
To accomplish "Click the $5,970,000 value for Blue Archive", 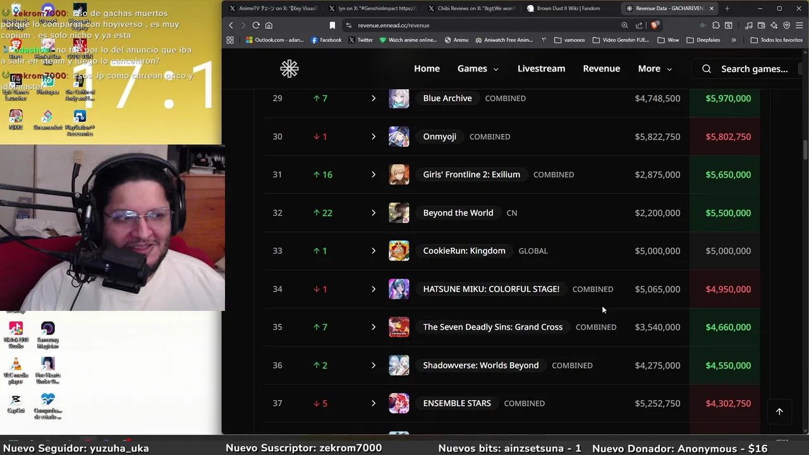I will point(728,98).
